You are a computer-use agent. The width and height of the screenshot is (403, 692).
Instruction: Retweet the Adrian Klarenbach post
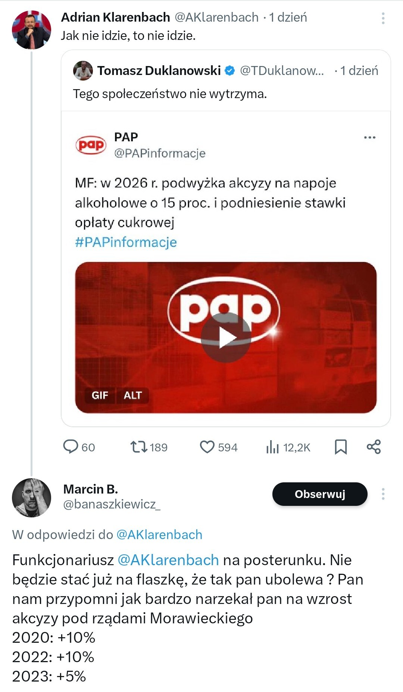click(139, 447)
